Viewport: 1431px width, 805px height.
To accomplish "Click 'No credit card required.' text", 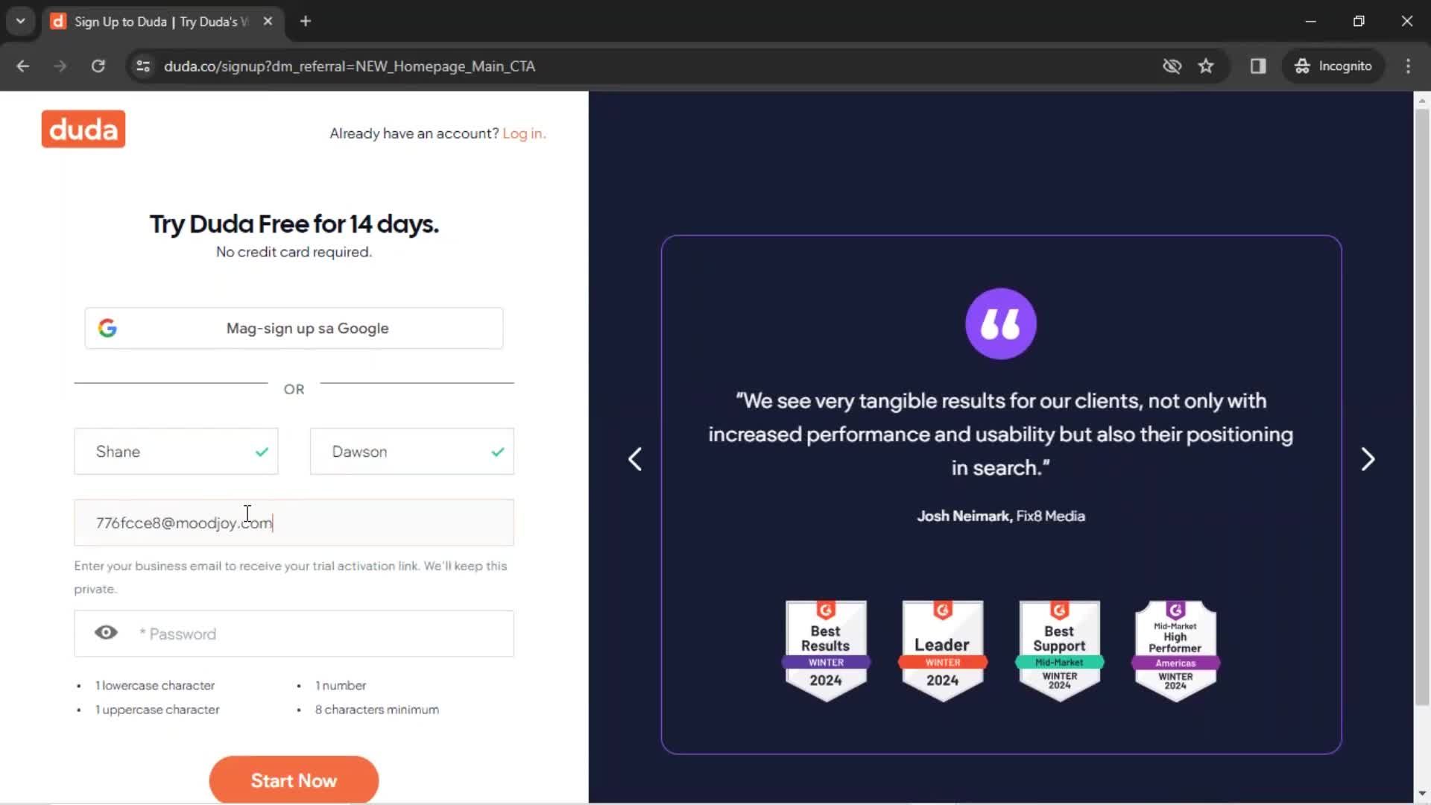I will point(294,252).
